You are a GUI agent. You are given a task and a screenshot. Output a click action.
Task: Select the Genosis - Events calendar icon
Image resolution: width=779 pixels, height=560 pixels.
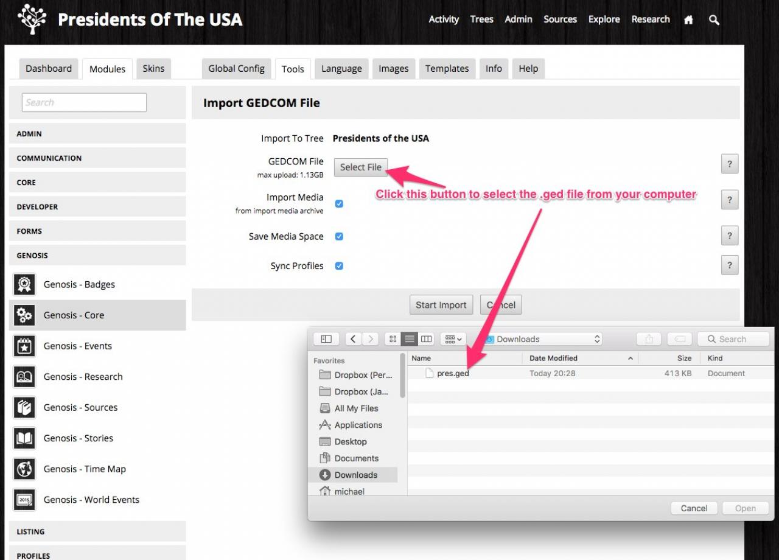[x=24, y=346]
